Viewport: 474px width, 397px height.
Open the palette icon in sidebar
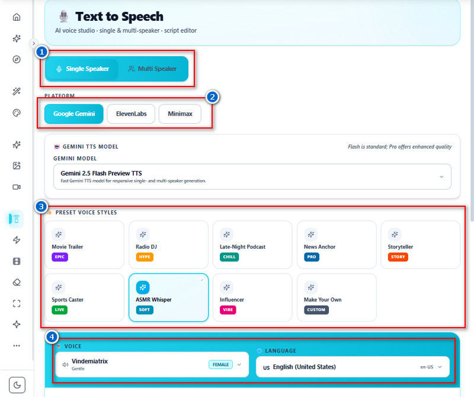(17, 113)
